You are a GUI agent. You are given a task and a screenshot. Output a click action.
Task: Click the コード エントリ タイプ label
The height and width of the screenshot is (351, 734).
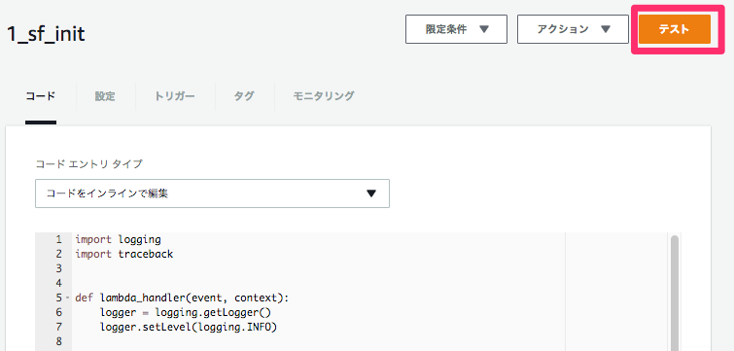(88, 163)
